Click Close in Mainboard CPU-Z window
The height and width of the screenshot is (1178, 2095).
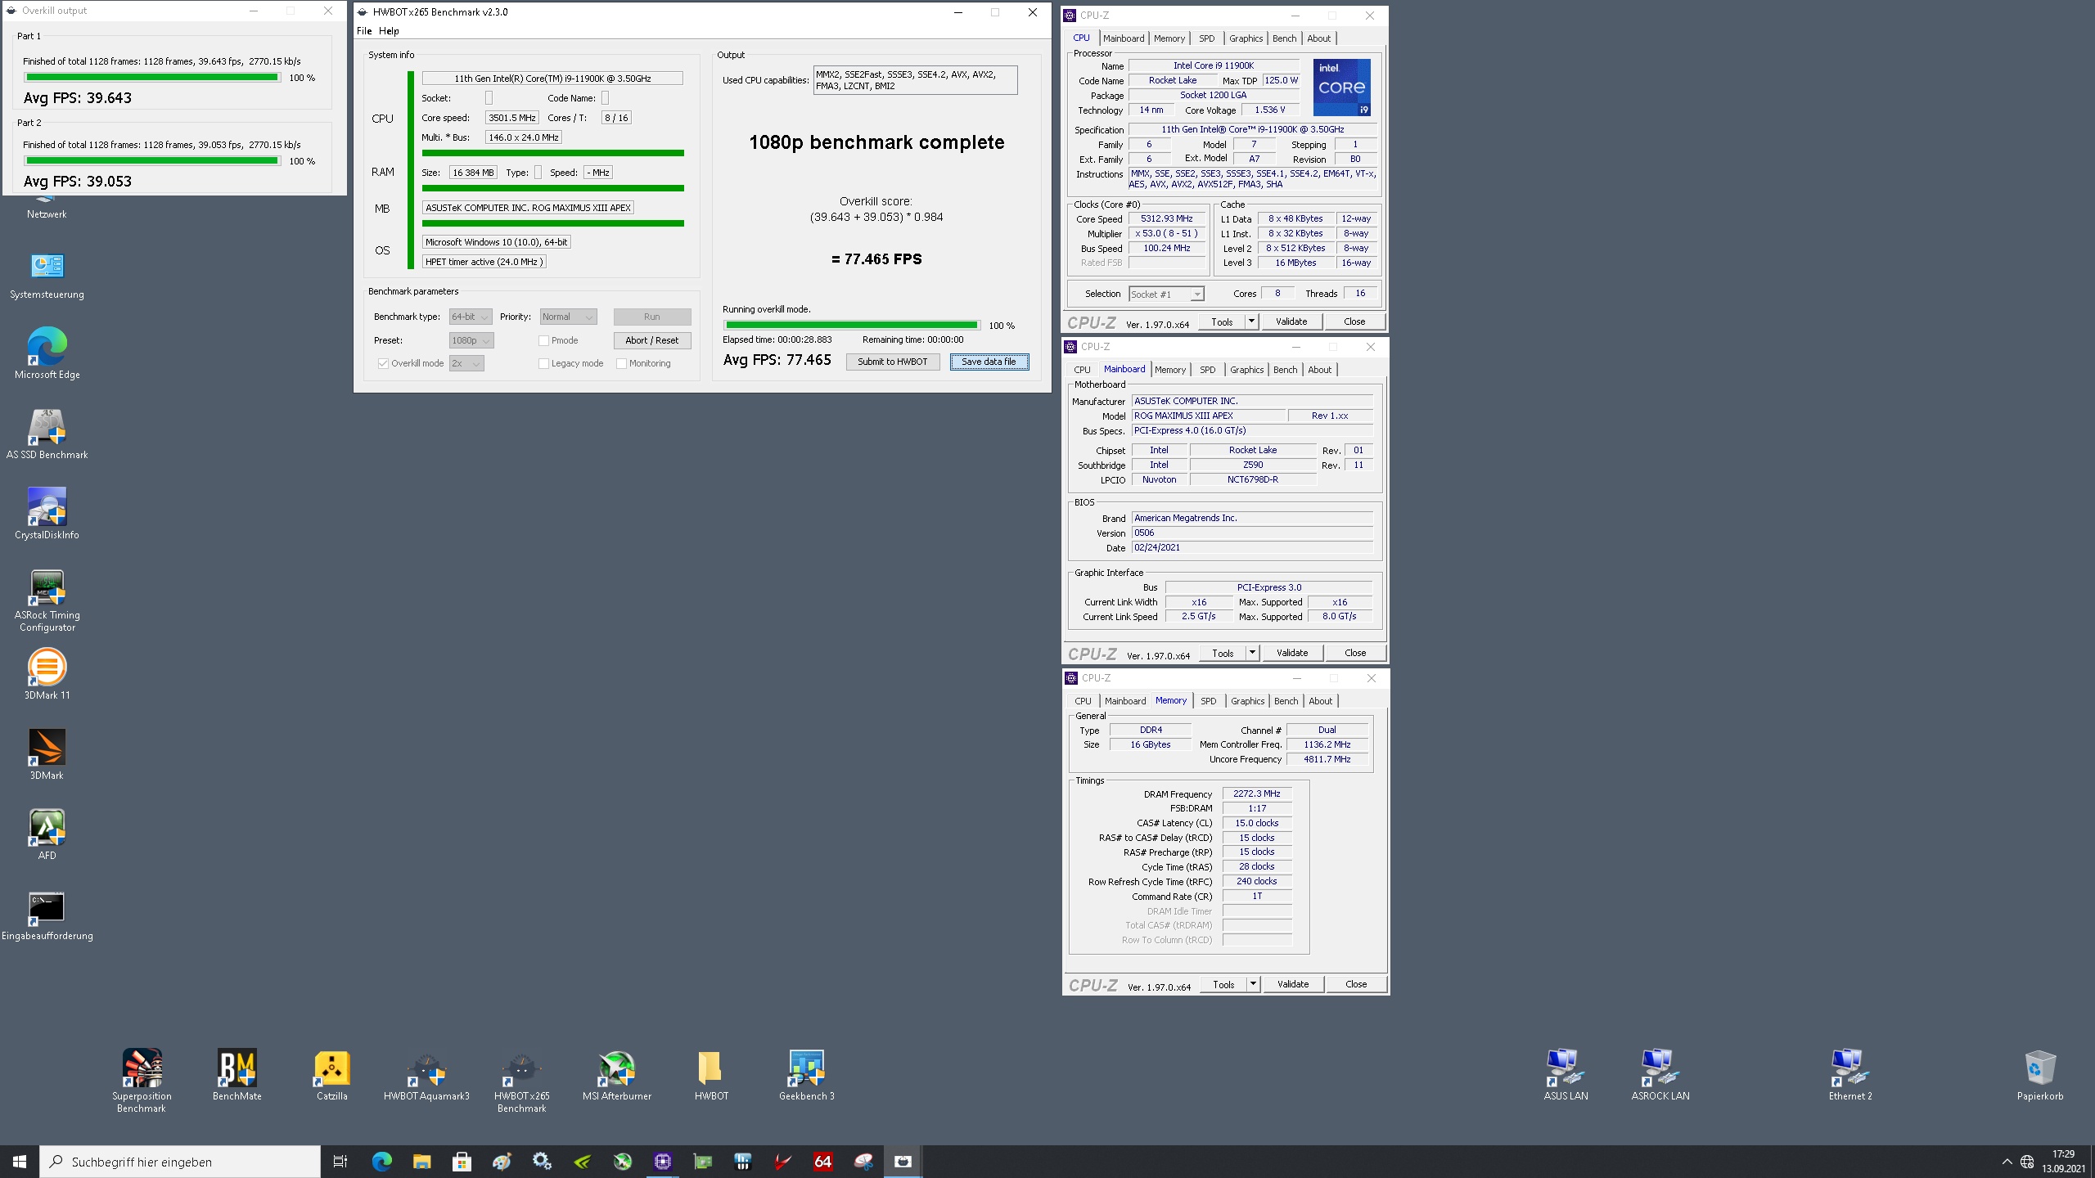[1355, 653]
